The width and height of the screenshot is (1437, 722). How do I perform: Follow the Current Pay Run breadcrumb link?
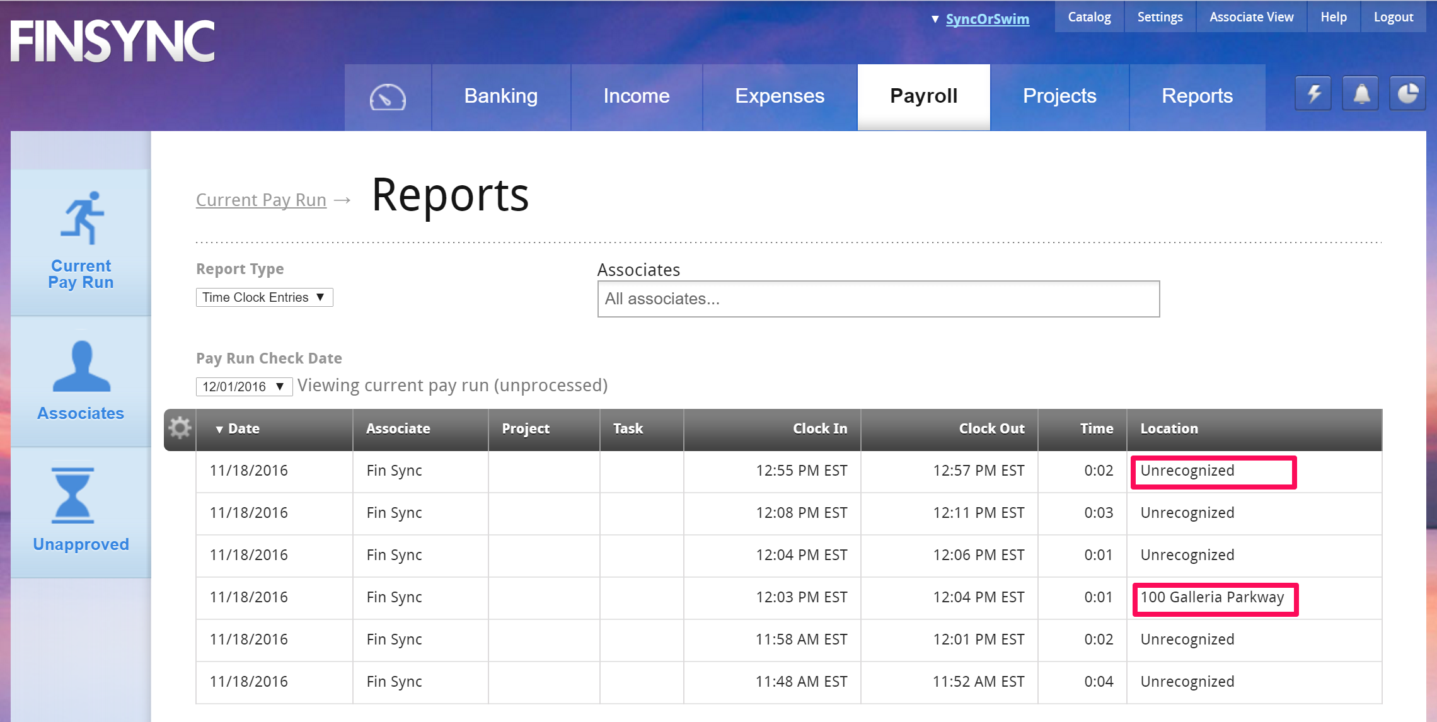click(261, 200)
